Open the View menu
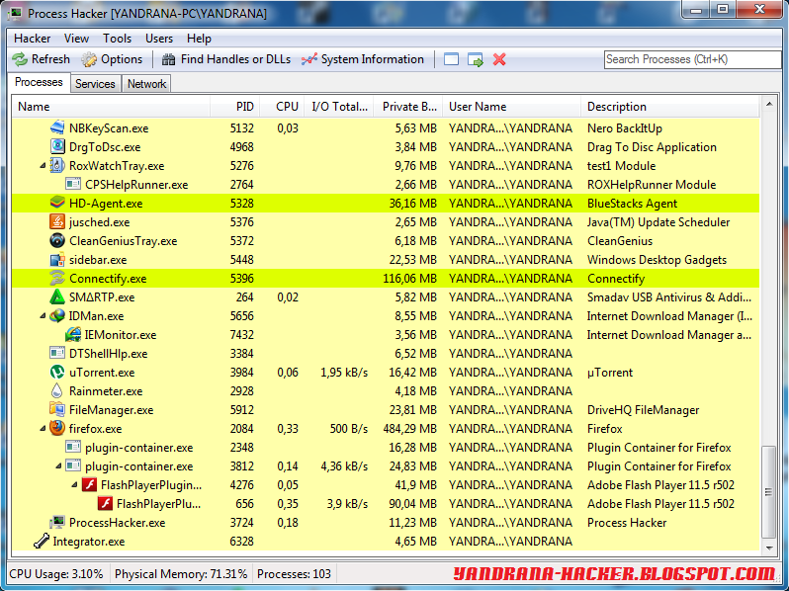789x591 pixels. (x=76, y=39)
